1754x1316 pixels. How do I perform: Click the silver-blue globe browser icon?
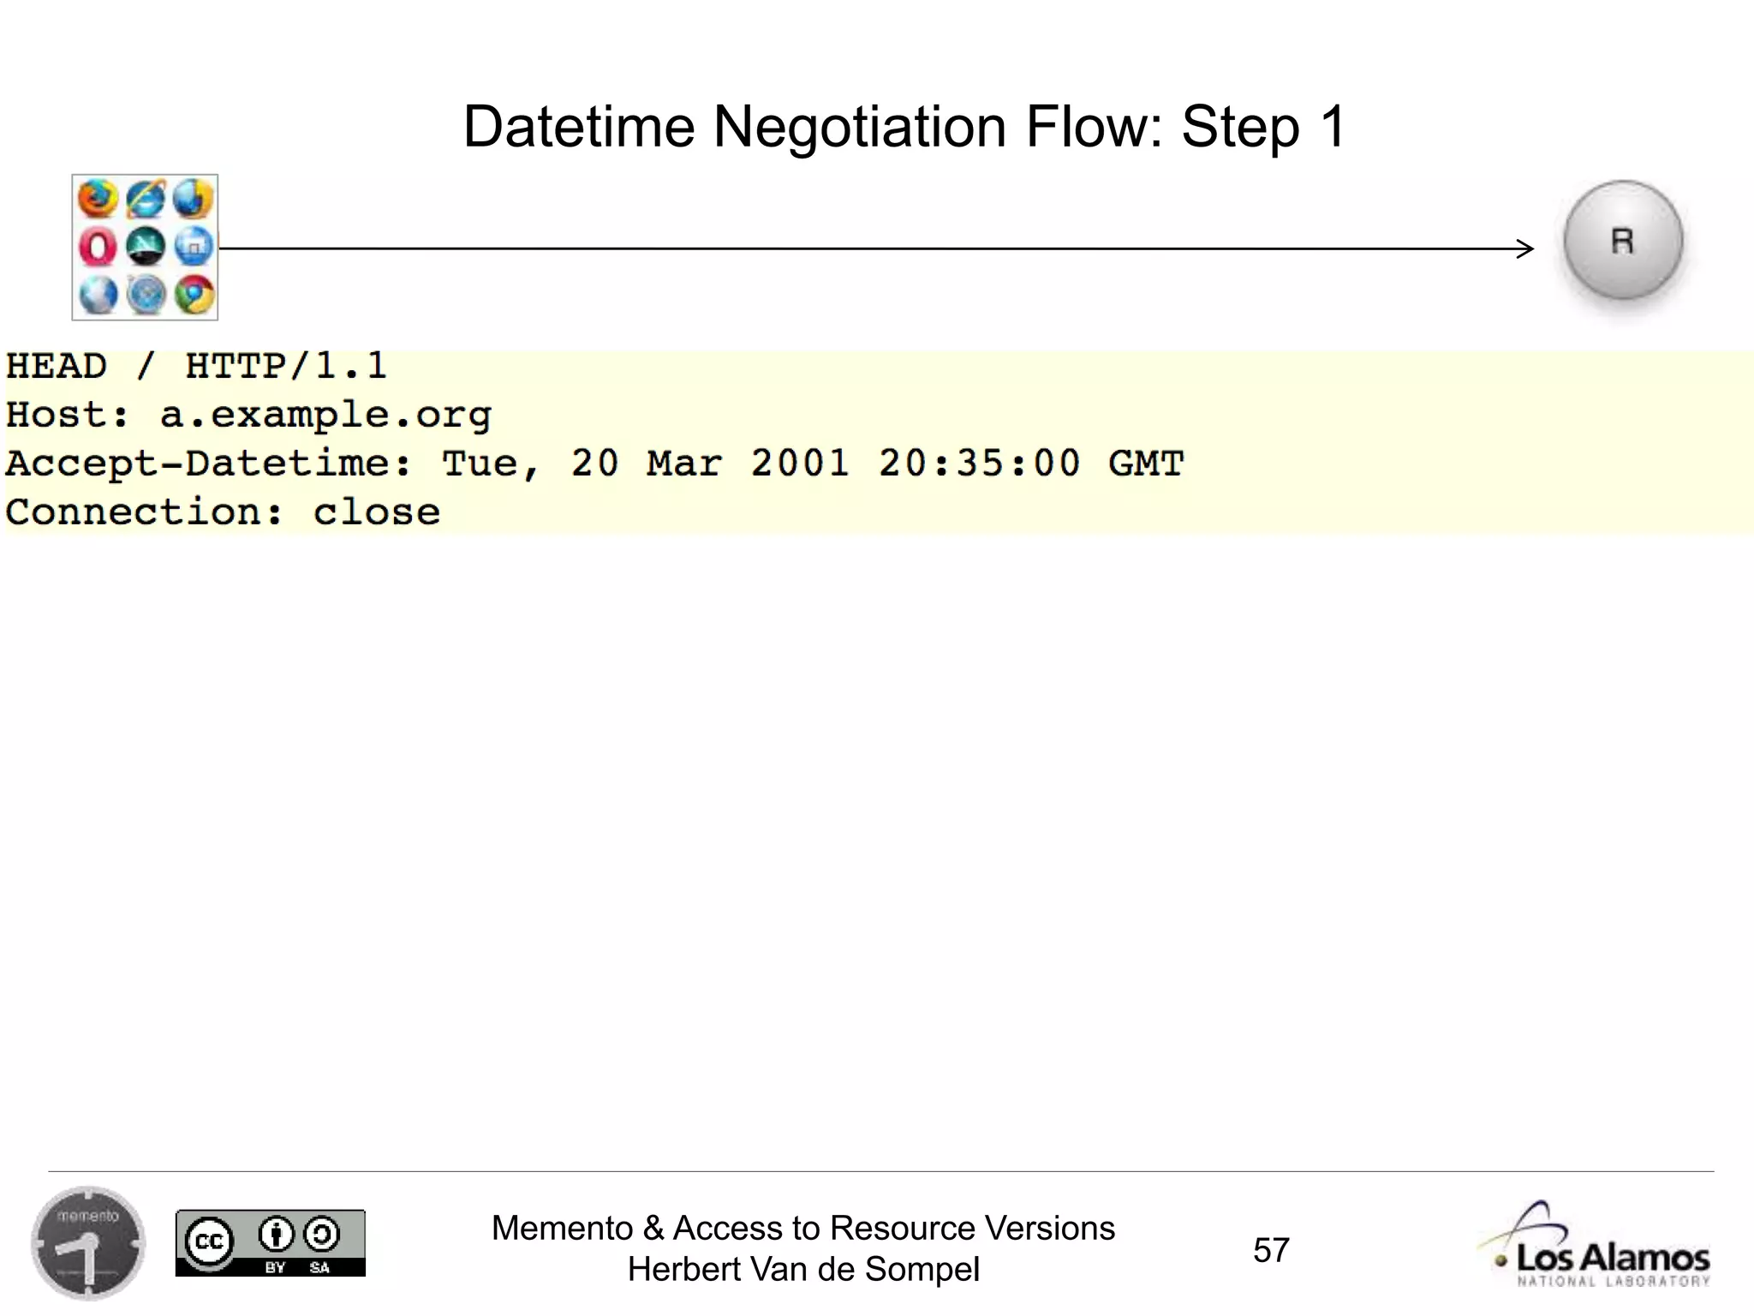[x=97, y=296]
